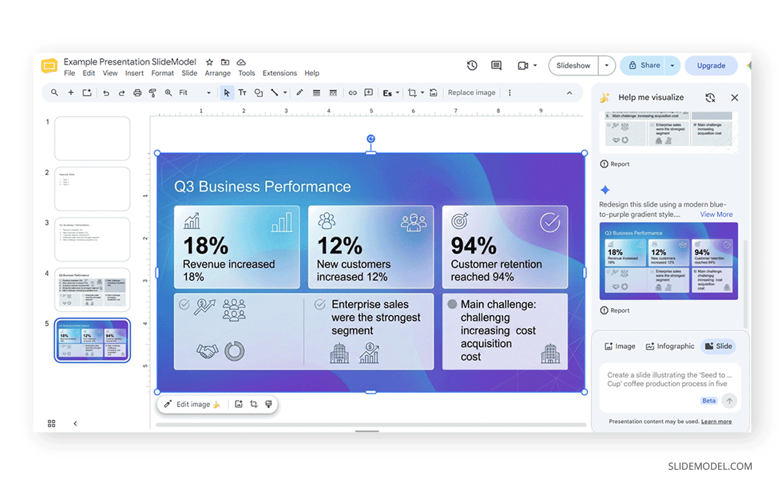Open border weight options
The width and height of the screenshot is (784, 486).
pyautogui.click(x=316, y=93)
